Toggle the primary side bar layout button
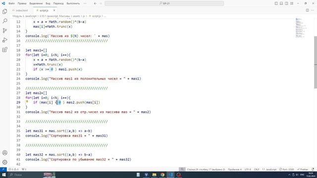 (x=276, y=3)
